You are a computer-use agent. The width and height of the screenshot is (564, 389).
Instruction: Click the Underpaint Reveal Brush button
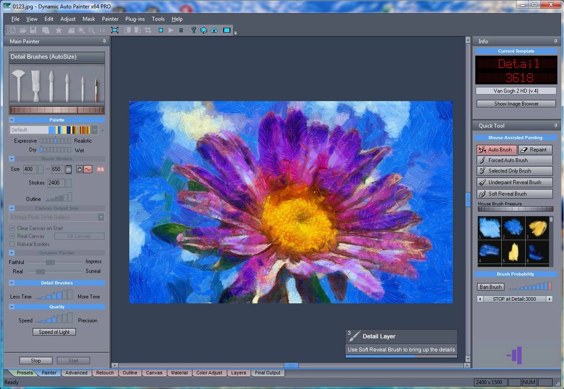coord(515,182)
